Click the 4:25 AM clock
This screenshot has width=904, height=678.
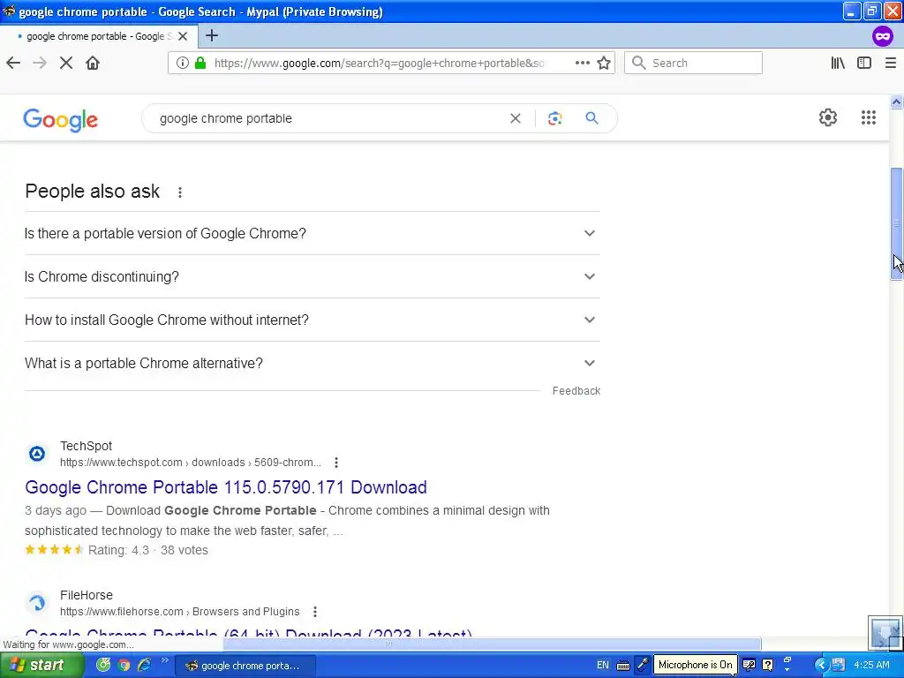[871, 666]
